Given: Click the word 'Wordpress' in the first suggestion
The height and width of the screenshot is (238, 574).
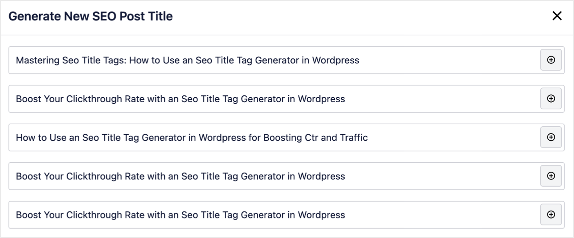Looking at the screenshot, I should tap(336, 61).
